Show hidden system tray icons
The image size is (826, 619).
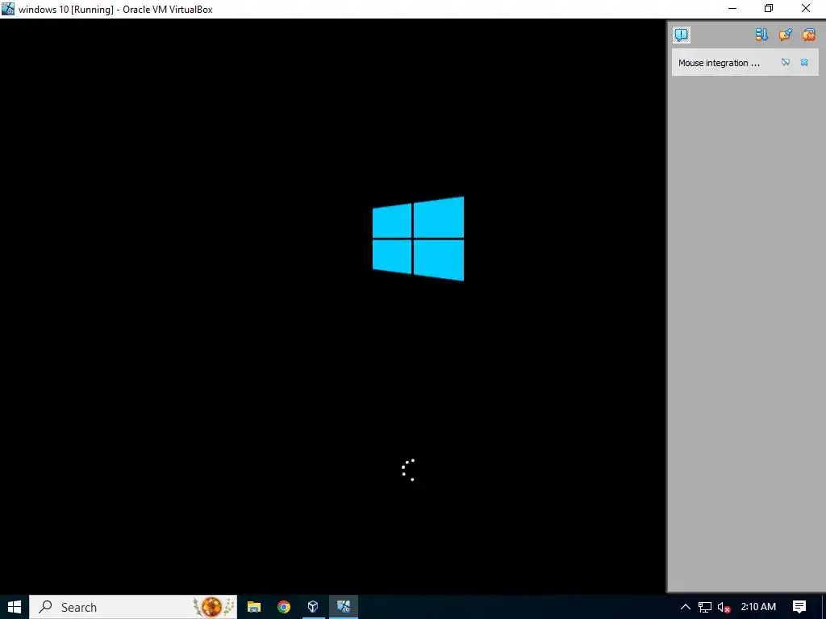(686, 607)
